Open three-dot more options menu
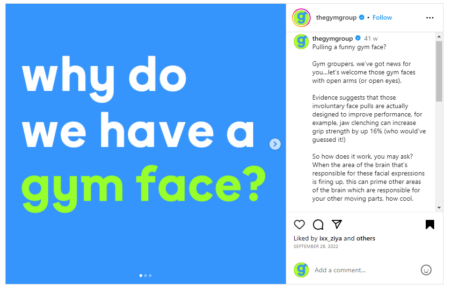451x291 pixels. 430,18
